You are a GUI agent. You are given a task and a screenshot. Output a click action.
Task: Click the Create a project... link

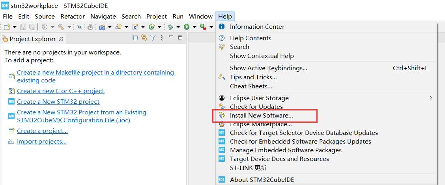[43, 131]
